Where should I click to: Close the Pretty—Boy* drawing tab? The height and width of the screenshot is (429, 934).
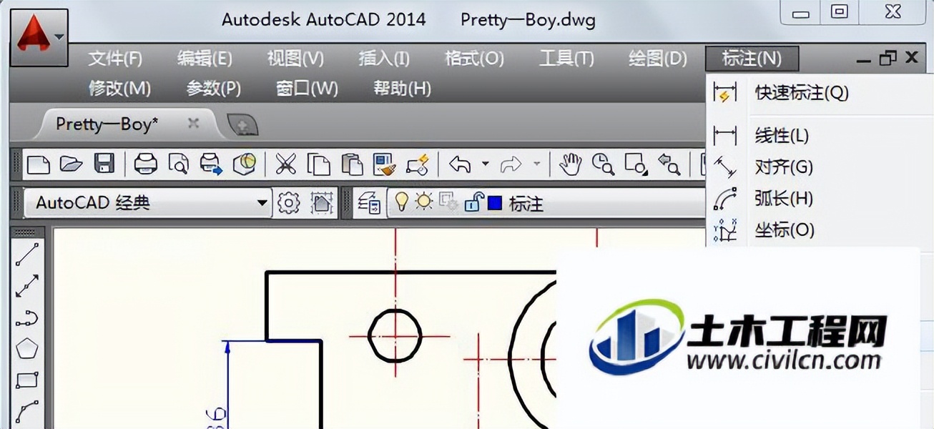pos(193,123)
